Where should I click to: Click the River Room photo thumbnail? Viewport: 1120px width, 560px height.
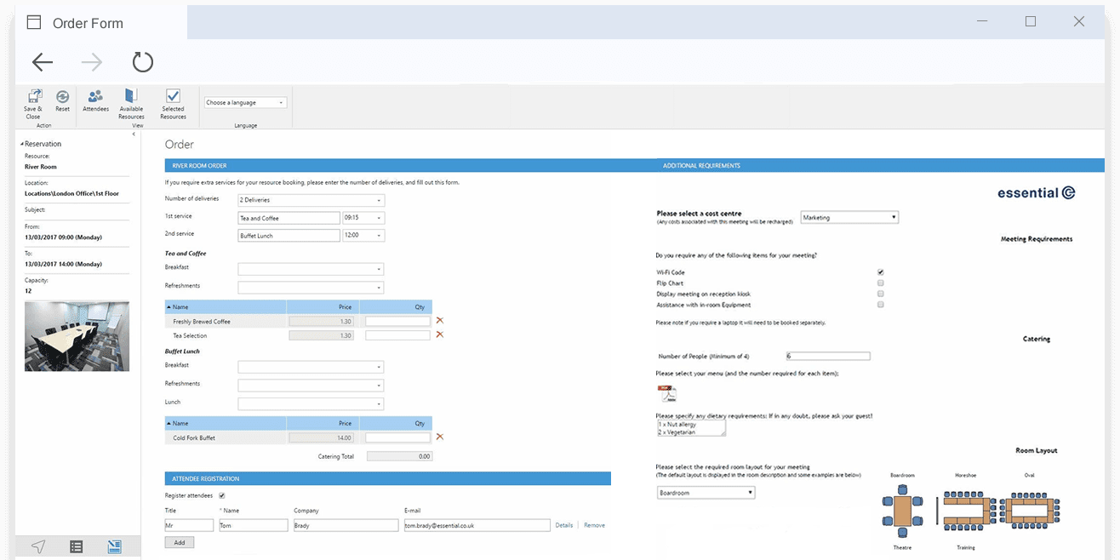tap(77, 336)
